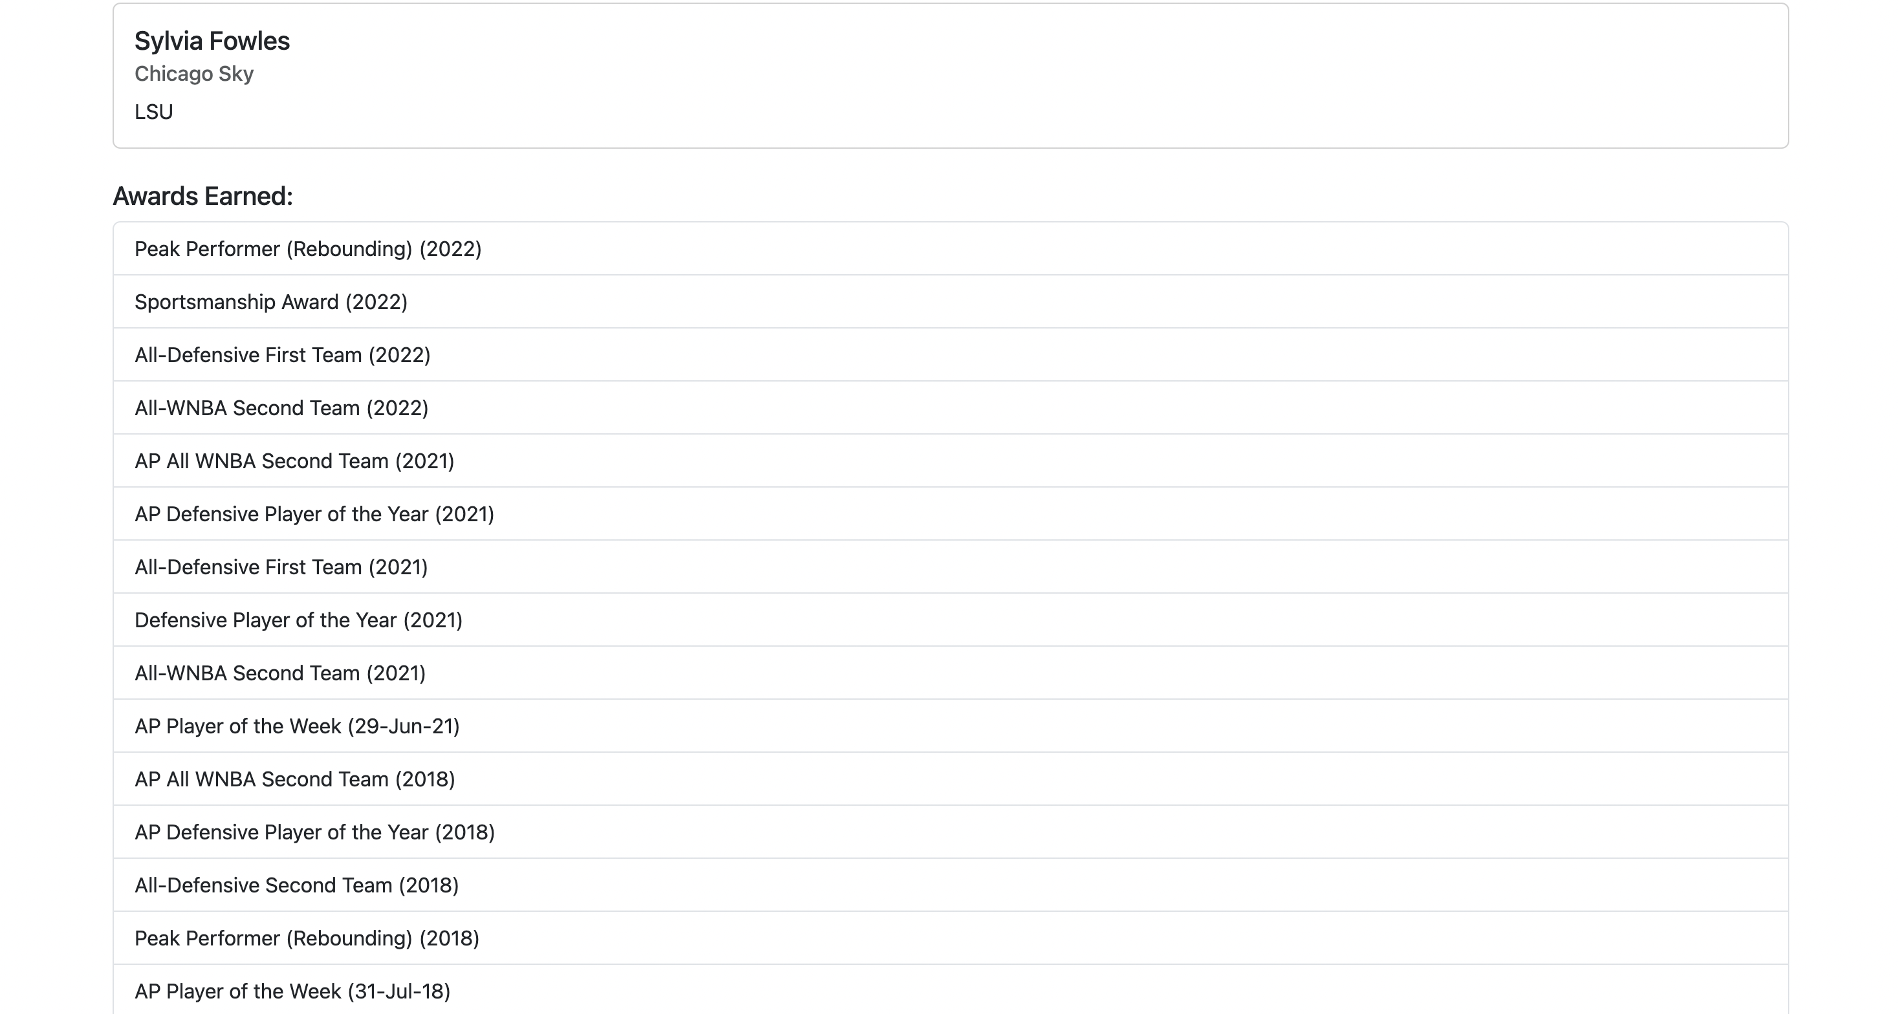This screenshot has width=1898, height=1014.
Task: Click the Awards Earned heading
Action: point(202,197)
